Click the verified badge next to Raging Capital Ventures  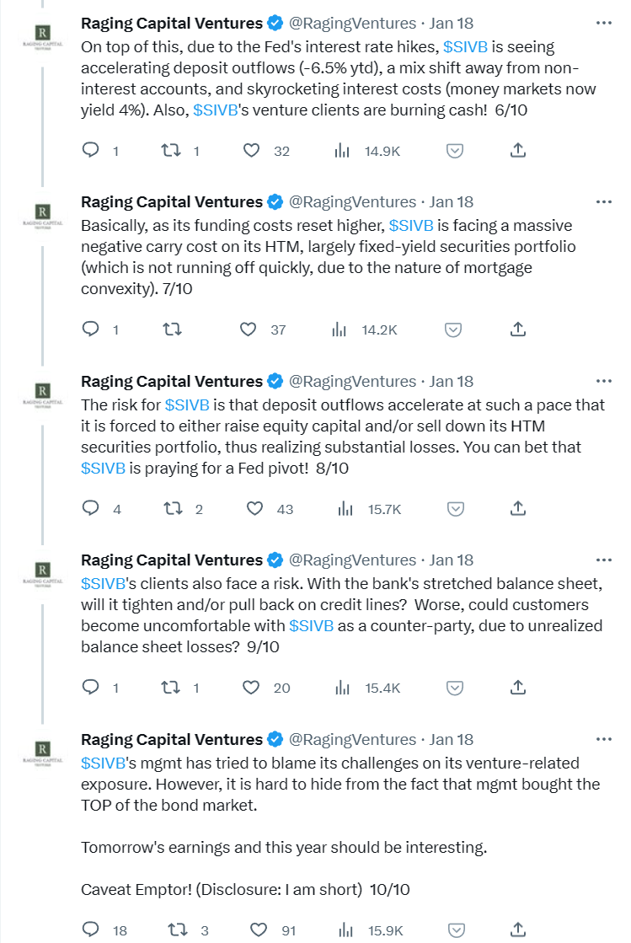pyautogui.click(x=274, y=23)
